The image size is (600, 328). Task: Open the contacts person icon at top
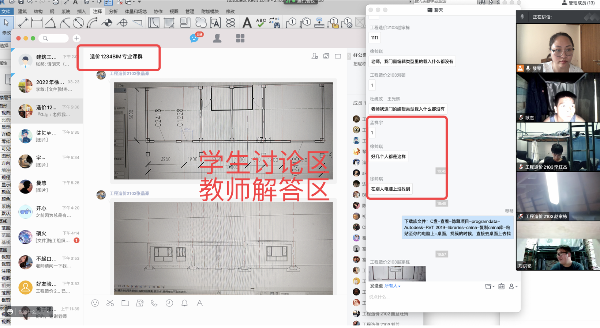217,38
